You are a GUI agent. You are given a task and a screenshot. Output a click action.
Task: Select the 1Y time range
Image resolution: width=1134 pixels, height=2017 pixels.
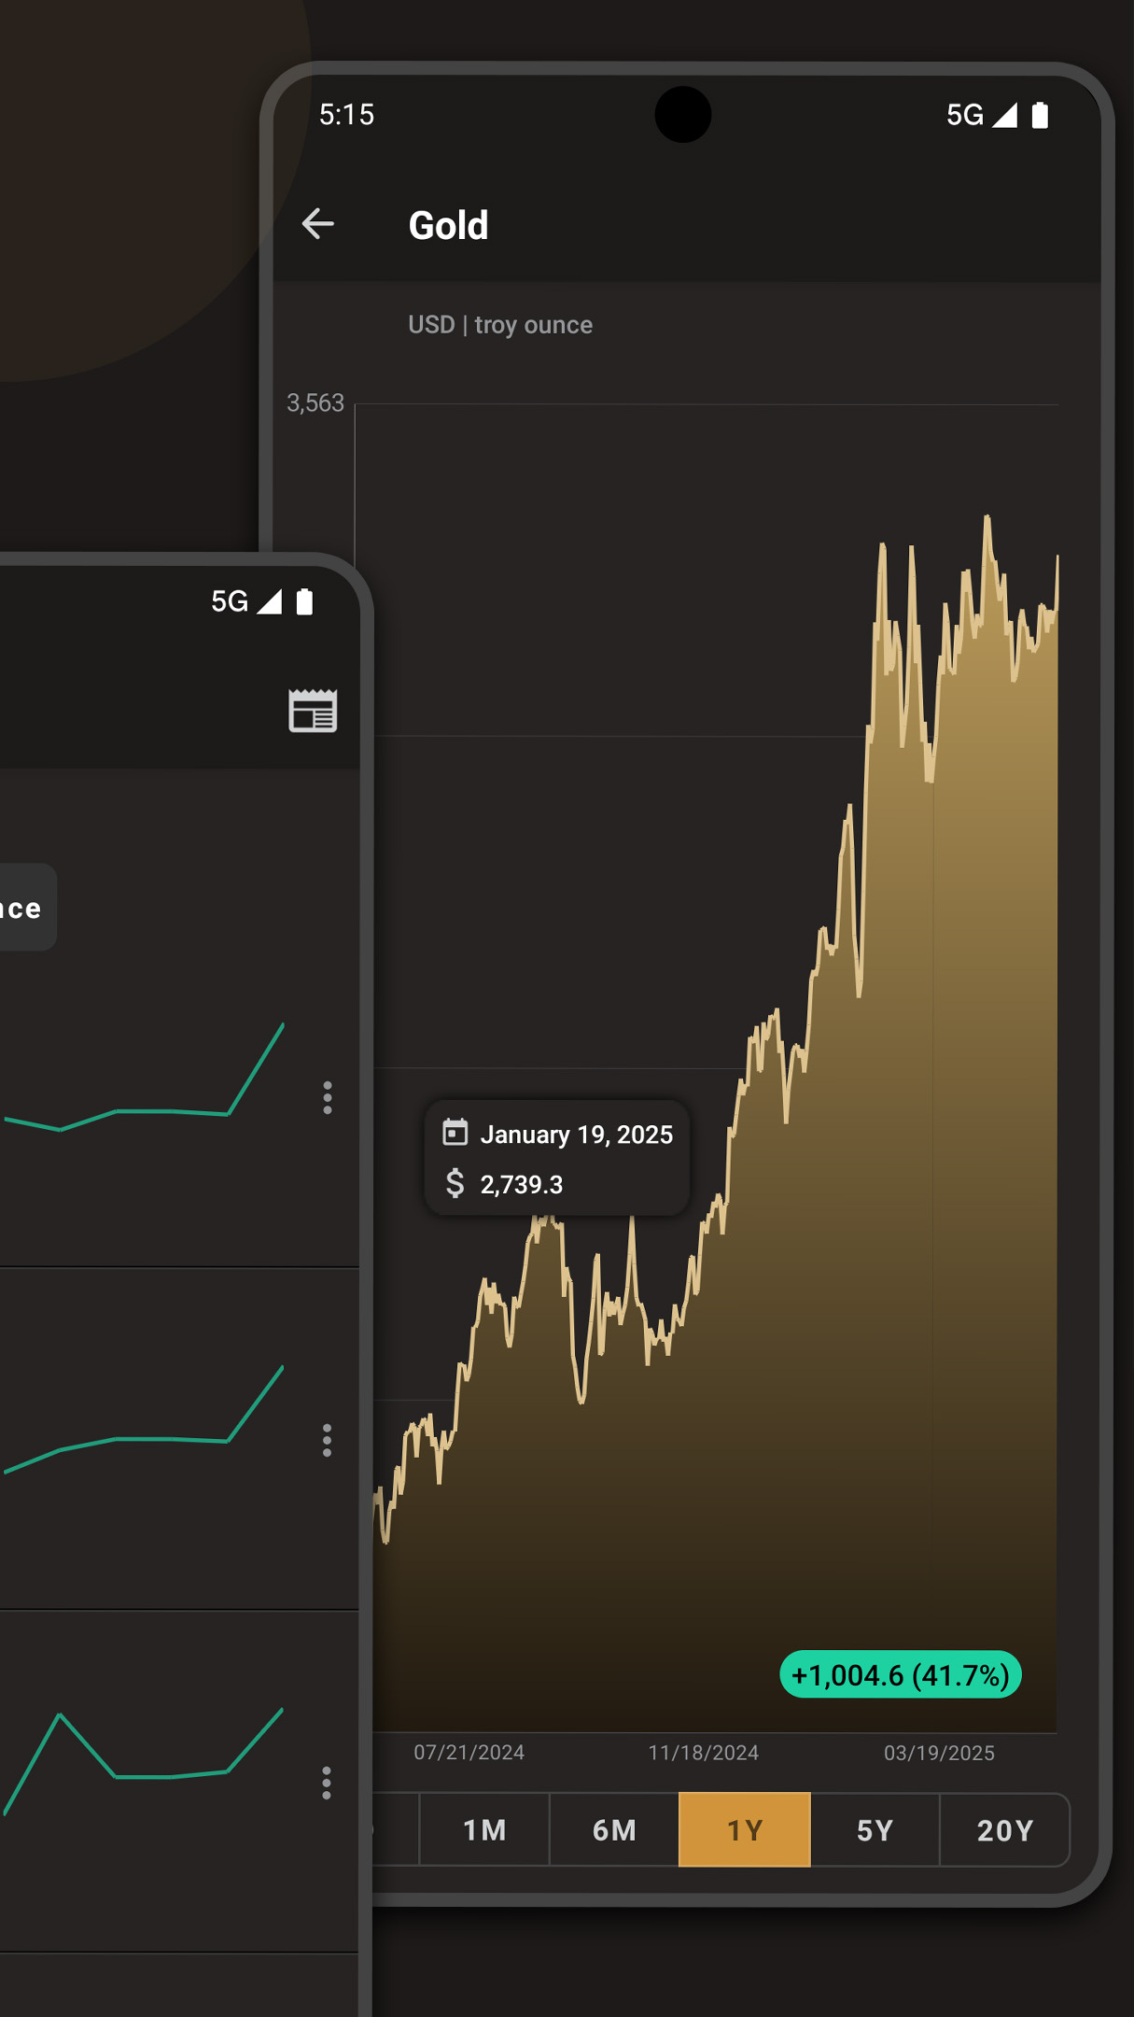(744, 1830)
